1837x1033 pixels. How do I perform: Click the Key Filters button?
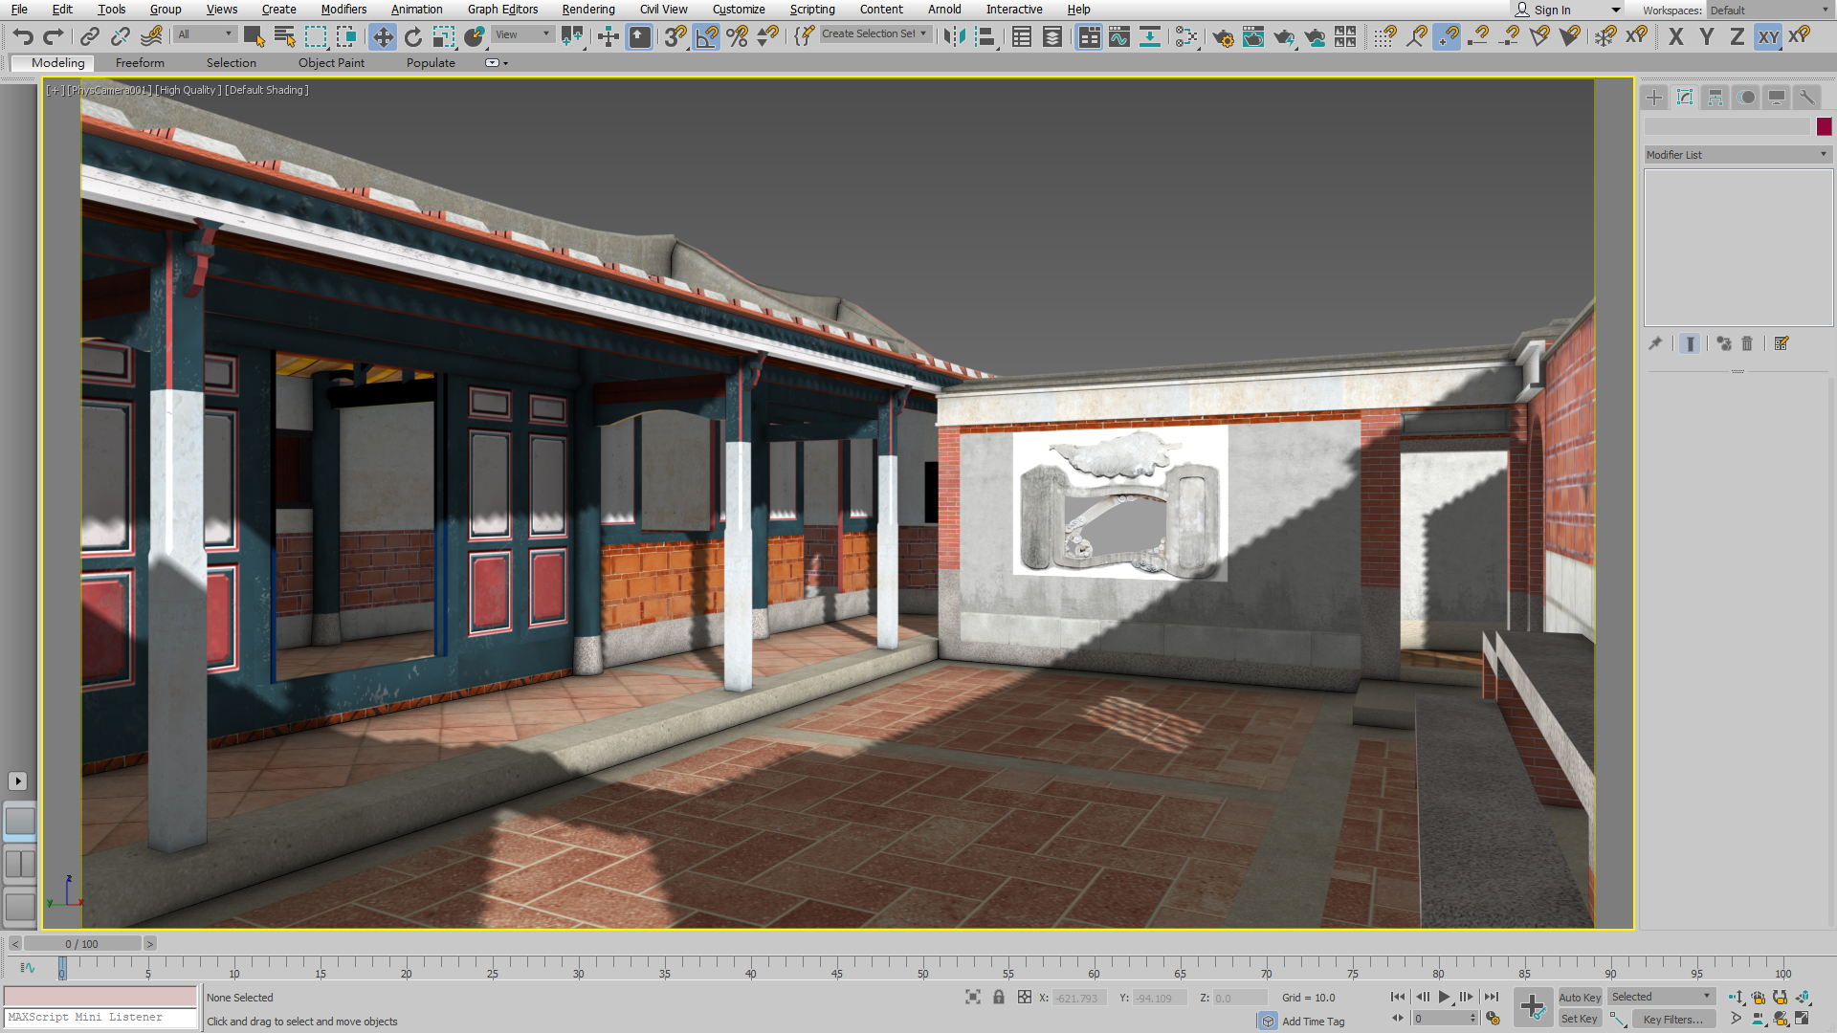coord(1672,1020)
